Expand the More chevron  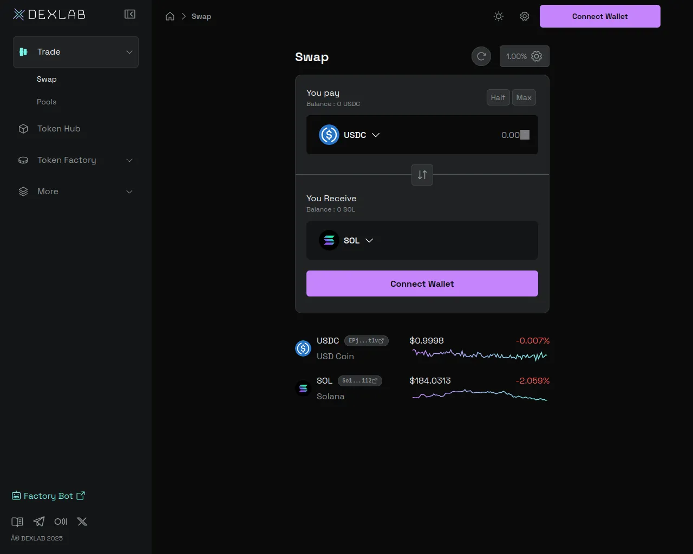[129, 192]
